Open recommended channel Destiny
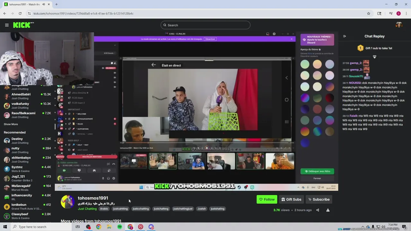This screenshot has height=231, width=411. [27, 141]
